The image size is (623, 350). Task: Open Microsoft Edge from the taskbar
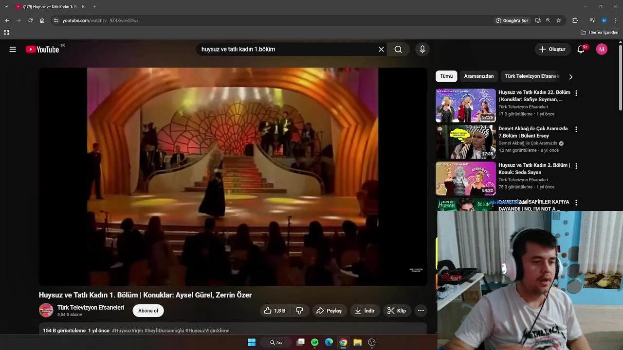click(x=329, y=342)
